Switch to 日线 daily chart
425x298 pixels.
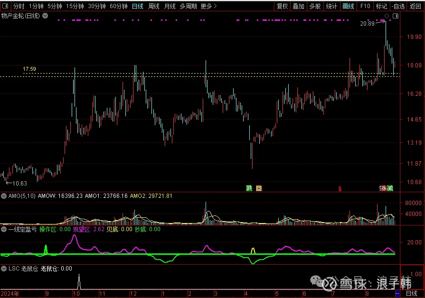click(x=137, y=6)
